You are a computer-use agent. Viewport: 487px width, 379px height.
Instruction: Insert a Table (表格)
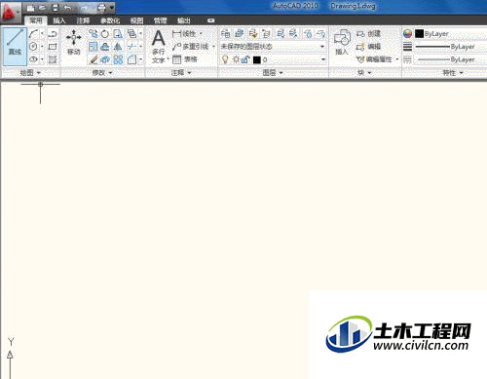[185, 59]
